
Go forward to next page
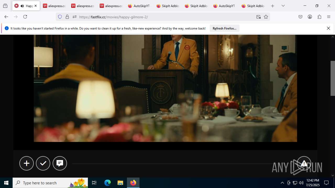(16, 17)
